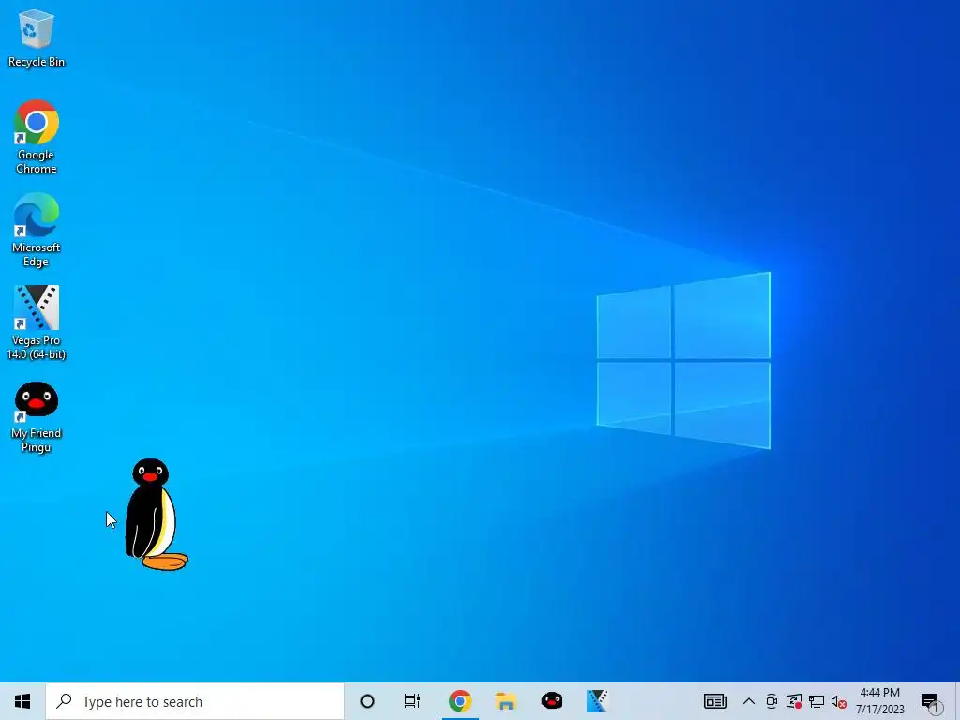Click the recording tray icon with red dot
This screenshot has width=960, height=720.
[x=794, y=701]
